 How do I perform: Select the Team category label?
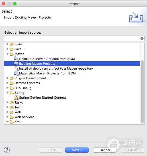tap(19, 107)
